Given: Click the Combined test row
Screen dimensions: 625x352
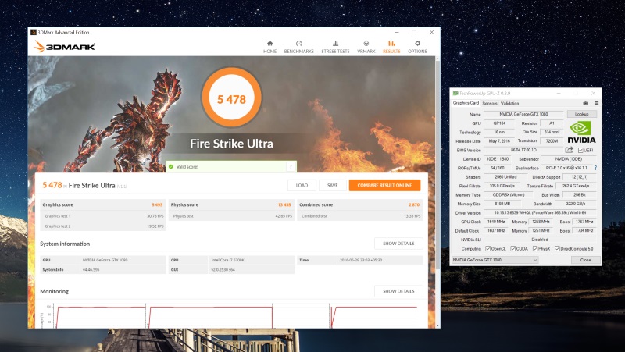Looking at the screenshot, I should [x=360, y=216].
